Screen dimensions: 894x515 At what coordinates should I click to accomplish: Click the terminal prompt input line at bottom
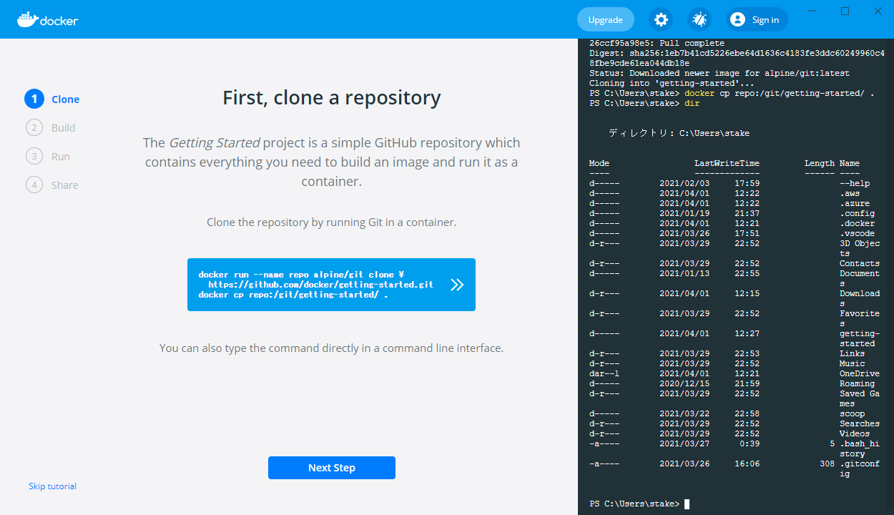pos(639,504)
